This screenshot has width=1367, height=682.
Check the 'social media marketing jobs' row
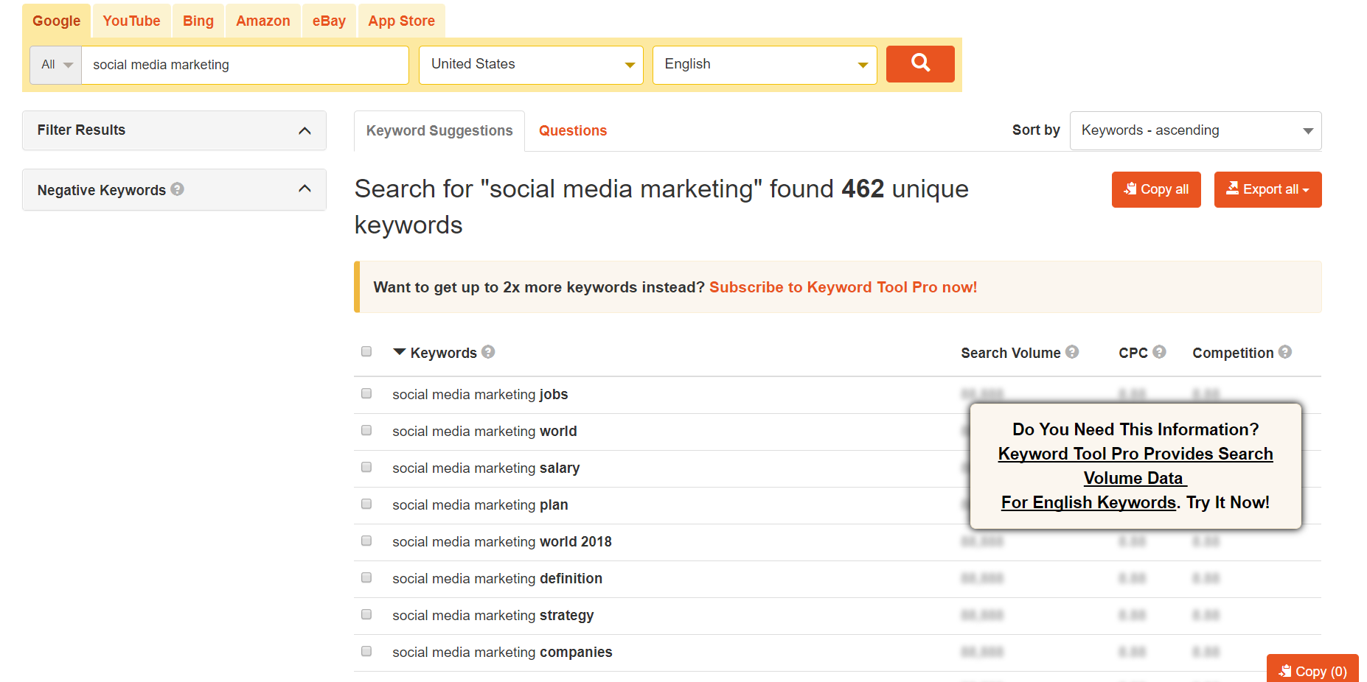coord(366,393)
